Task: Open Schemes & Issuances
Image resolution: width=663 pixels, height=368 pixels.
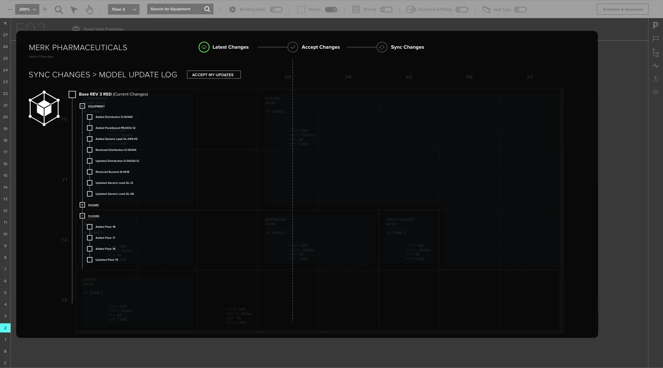Action: (623, 9)
